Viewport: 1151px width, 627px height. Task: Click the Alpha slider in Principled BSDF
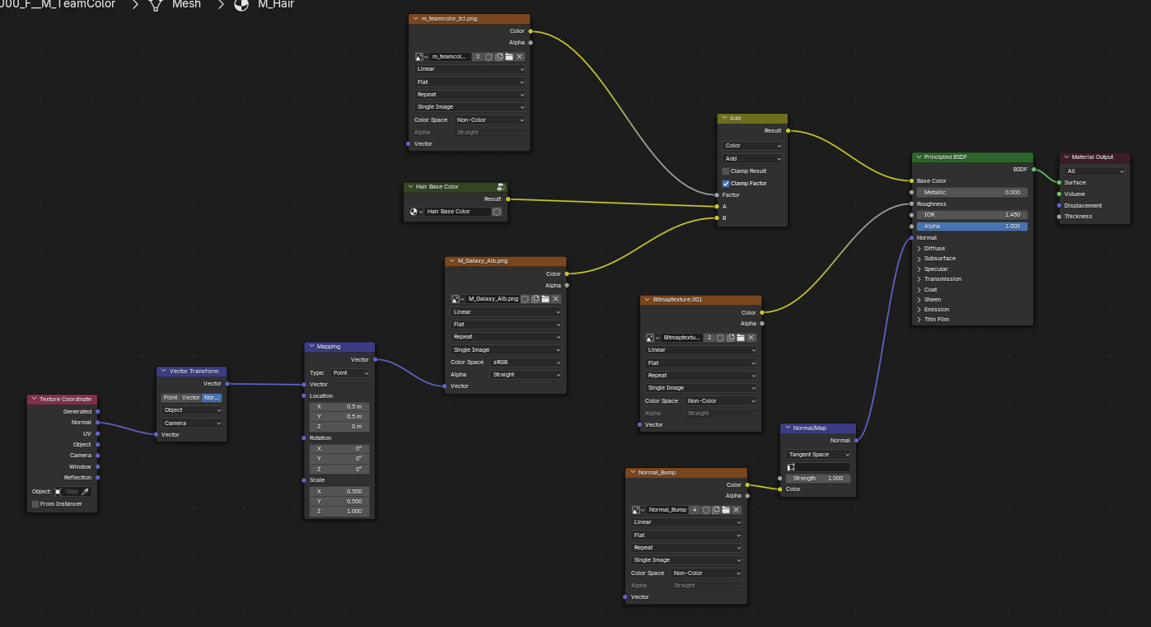[x=971, y=227]
